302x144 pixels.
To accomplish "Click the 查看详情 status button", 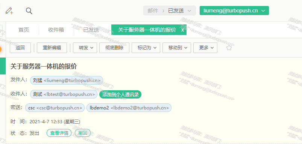I will pos(59,133).
